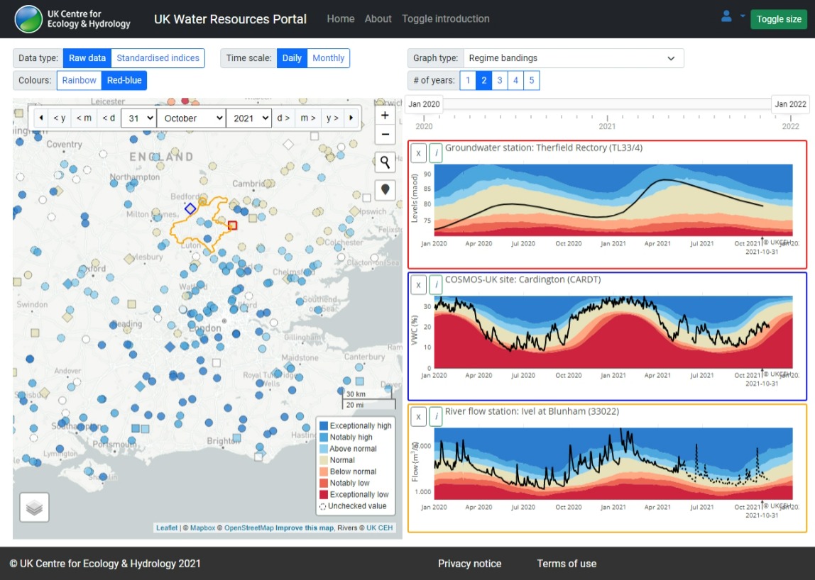Open Graph type dropdown Regime bandings
Viewport: 815px width, 580px height.
[x=574, y=58]
